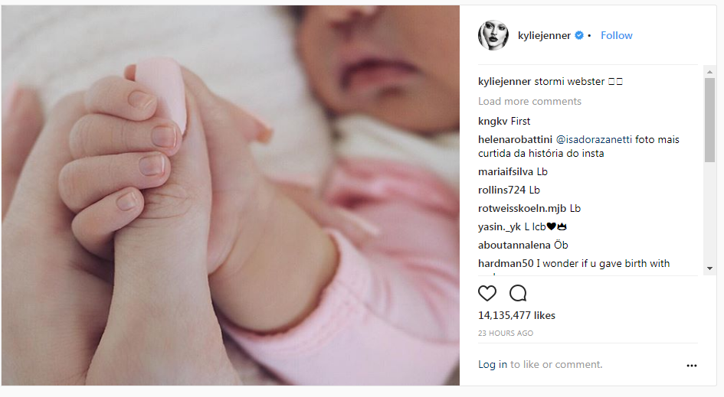724x397 pixels.
Task: Click the blue verified badge icon
Action: (579, 35)
